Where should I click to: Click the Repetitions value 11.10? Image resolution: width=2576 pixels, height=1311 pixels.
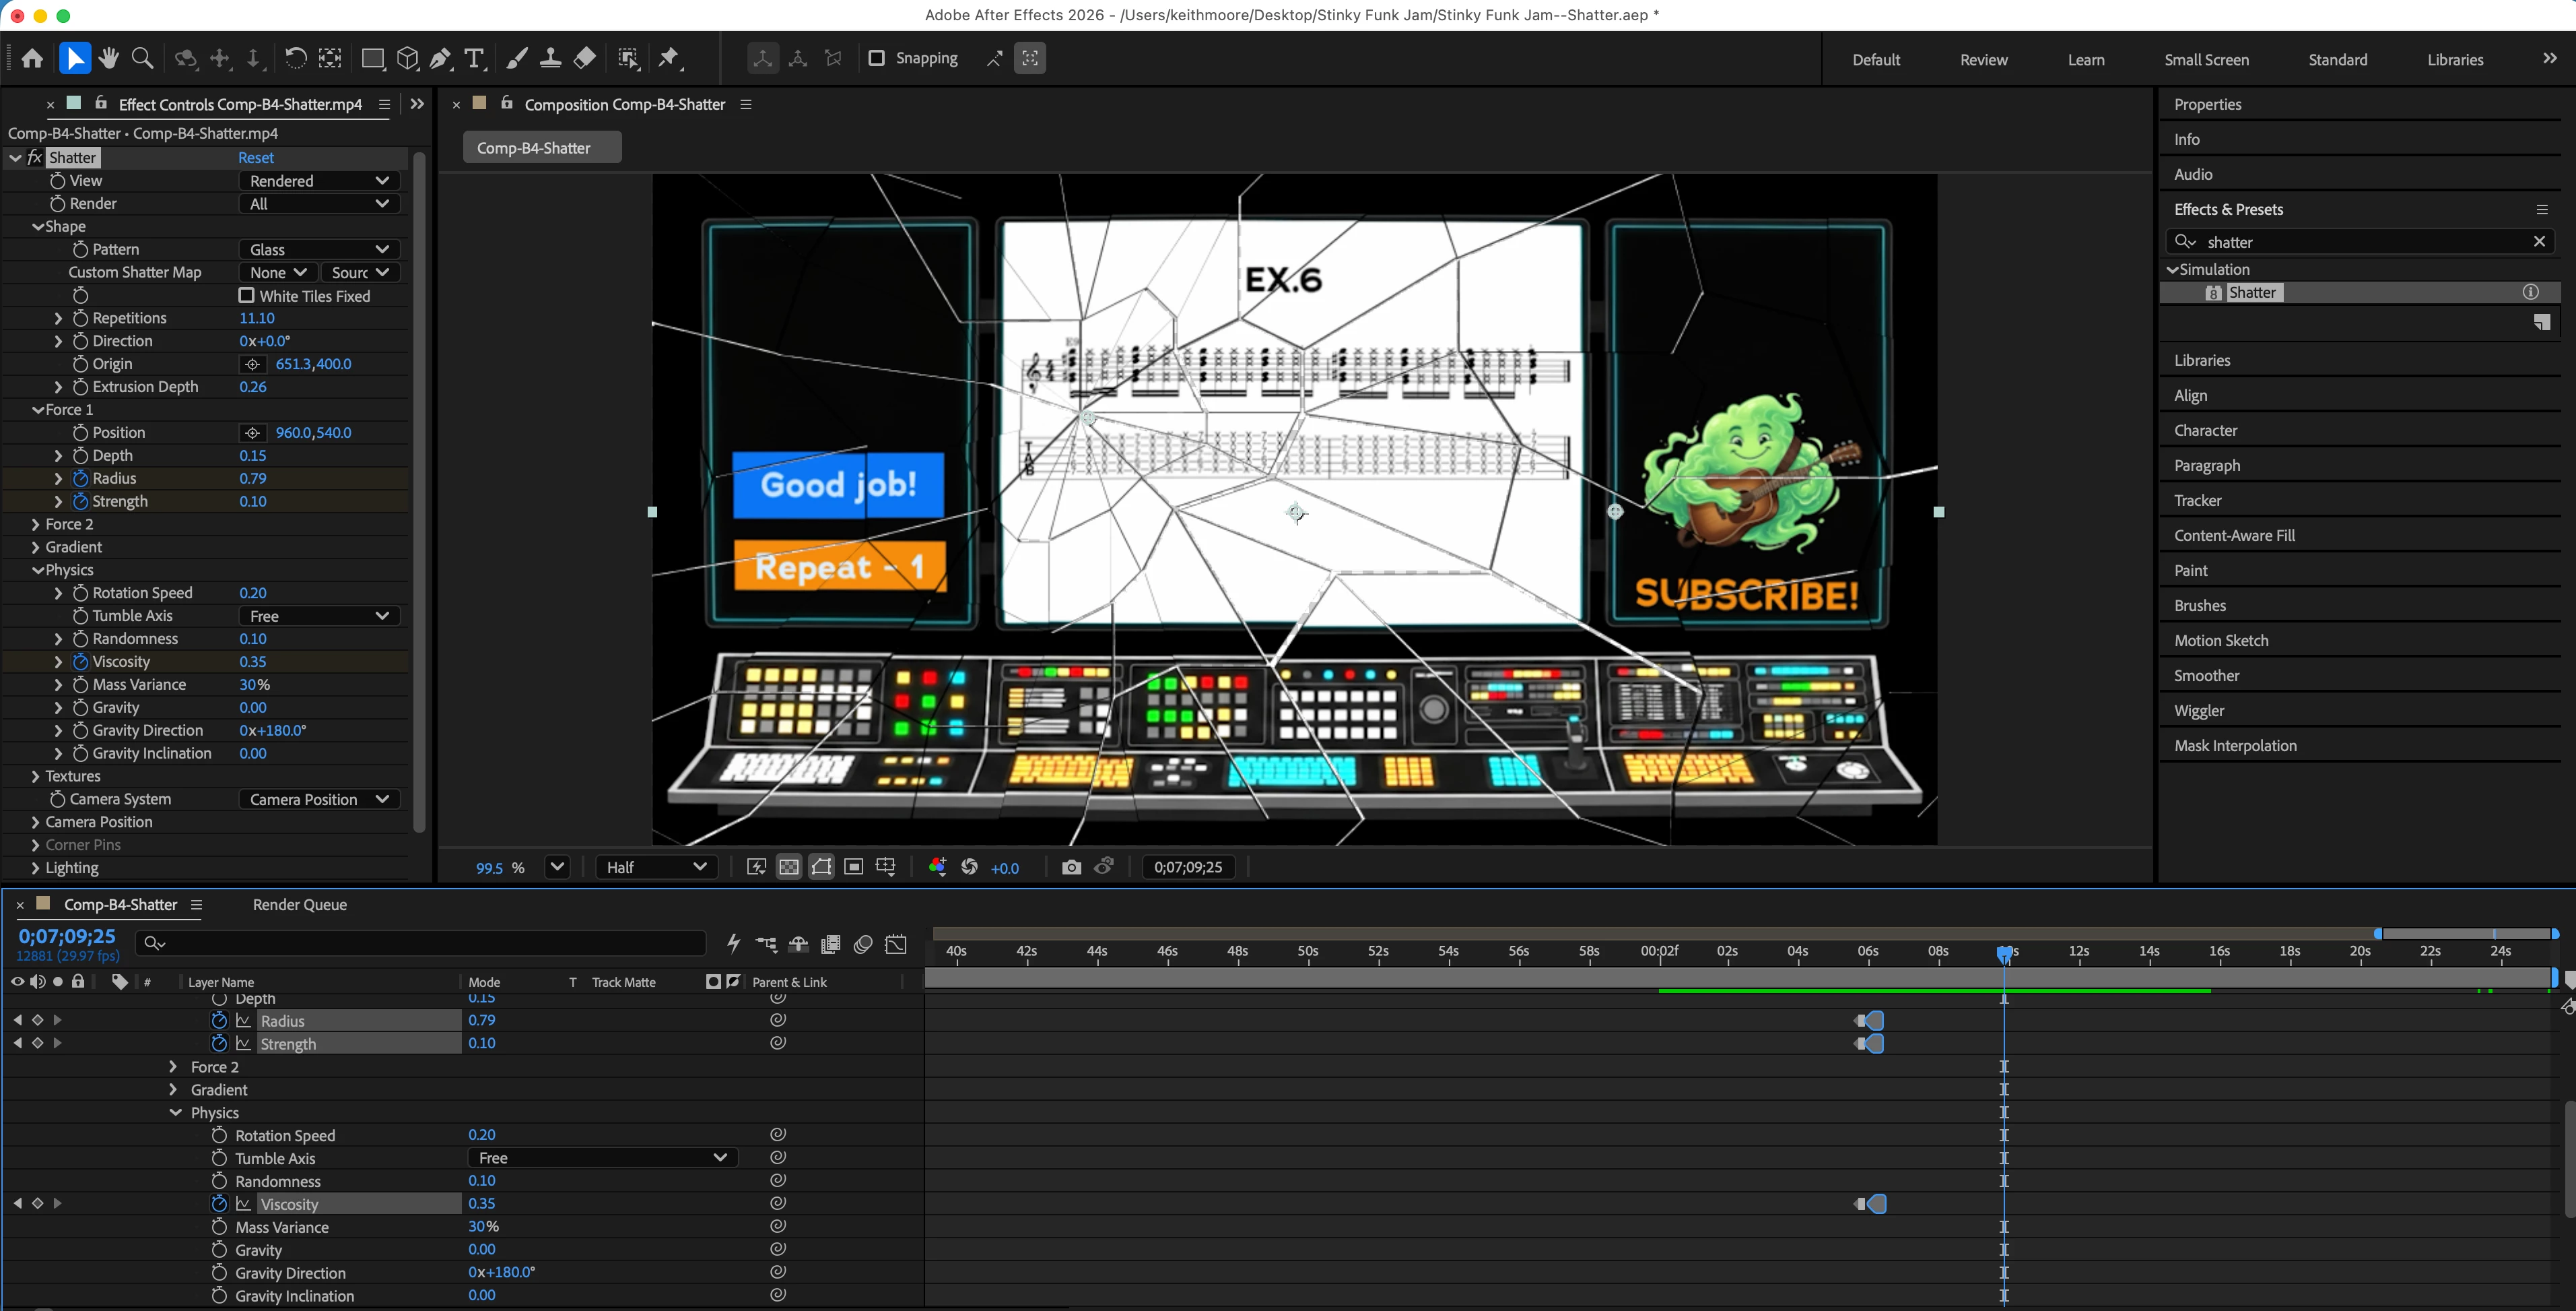coord(257,318)
